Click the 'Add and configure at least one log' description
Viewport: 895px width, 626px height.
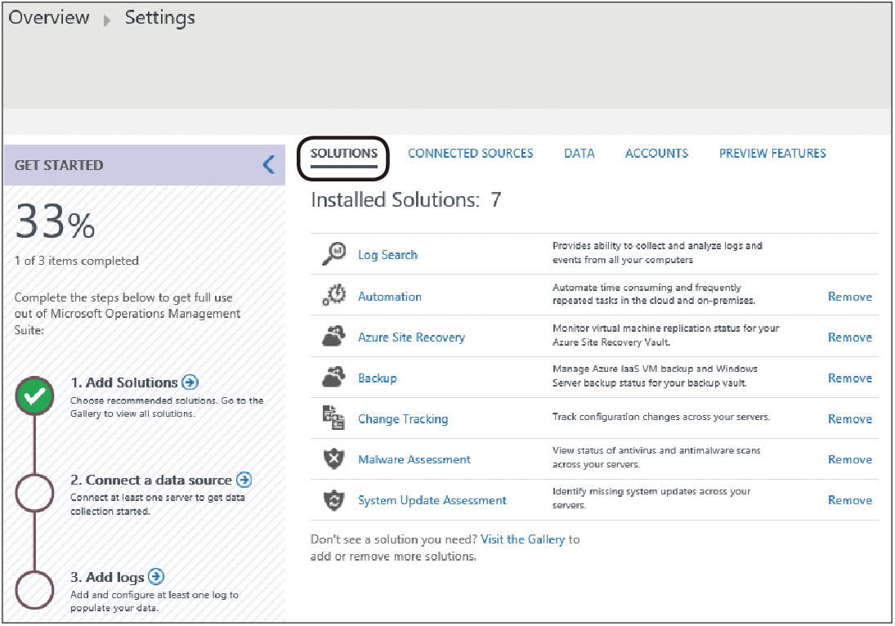click(x=154, y=601)
